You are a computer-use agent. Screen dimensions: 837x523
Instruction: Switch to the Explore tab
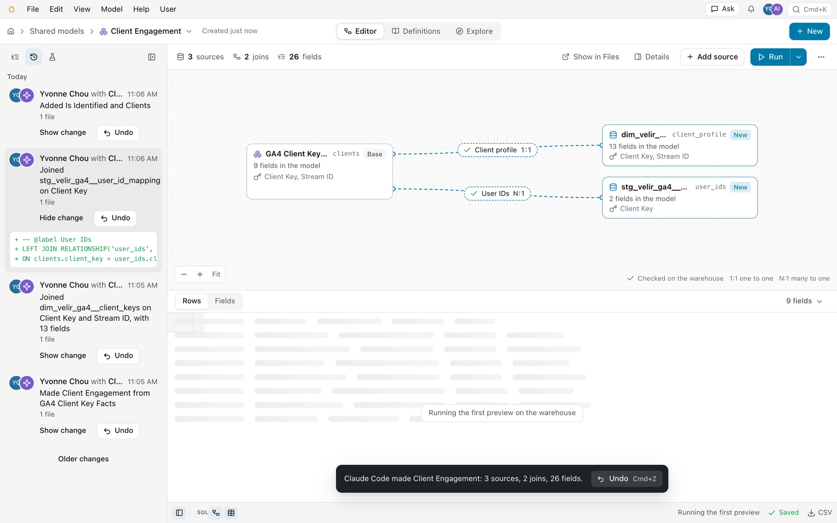(474, 31)
